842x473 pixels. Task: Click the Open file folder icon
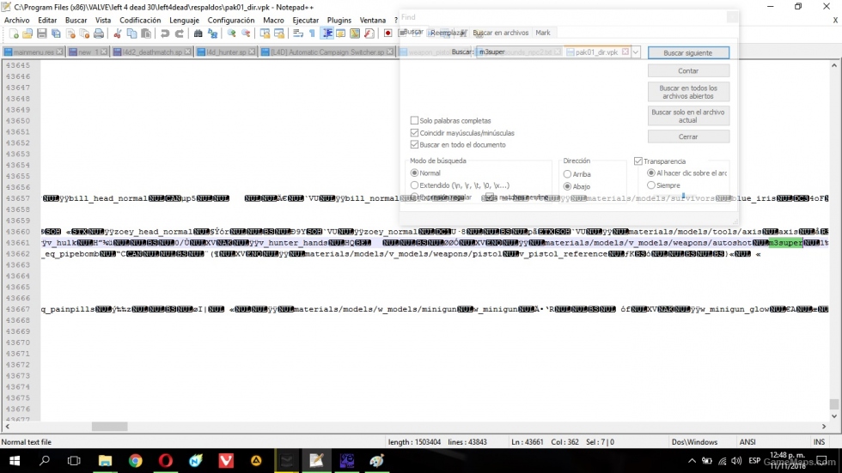(27, 33)
